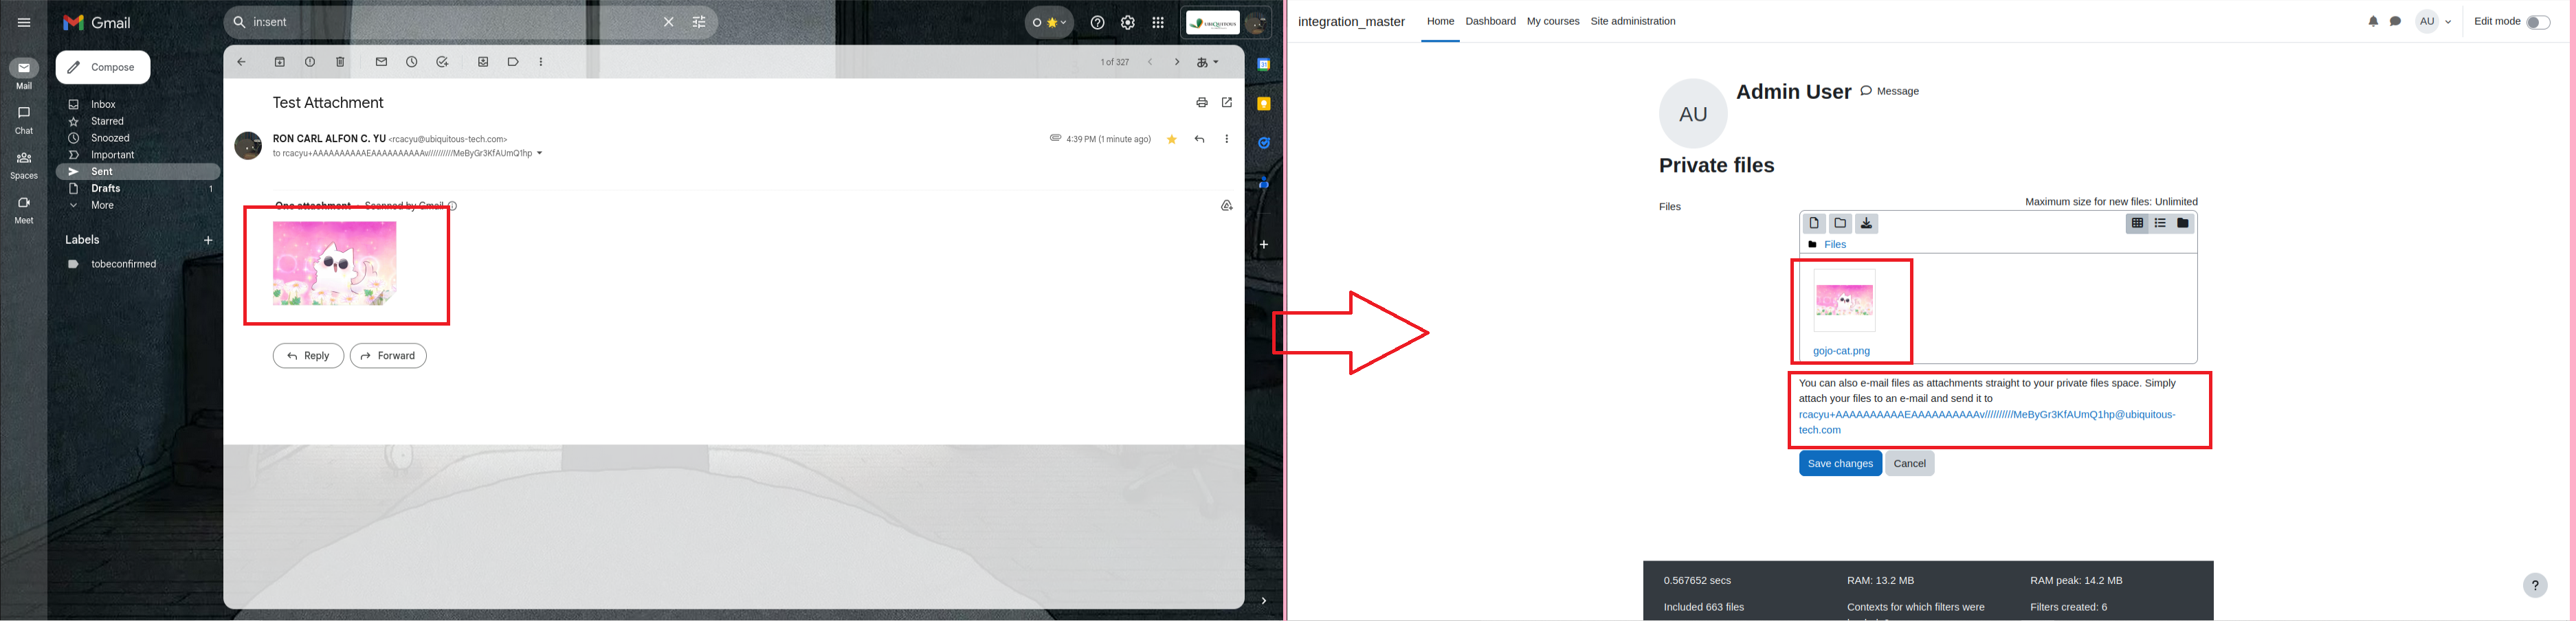This screenshot has width=2576, height=621.
Task: Open Google Calendar side panel icon
Action: point(1264,65)
